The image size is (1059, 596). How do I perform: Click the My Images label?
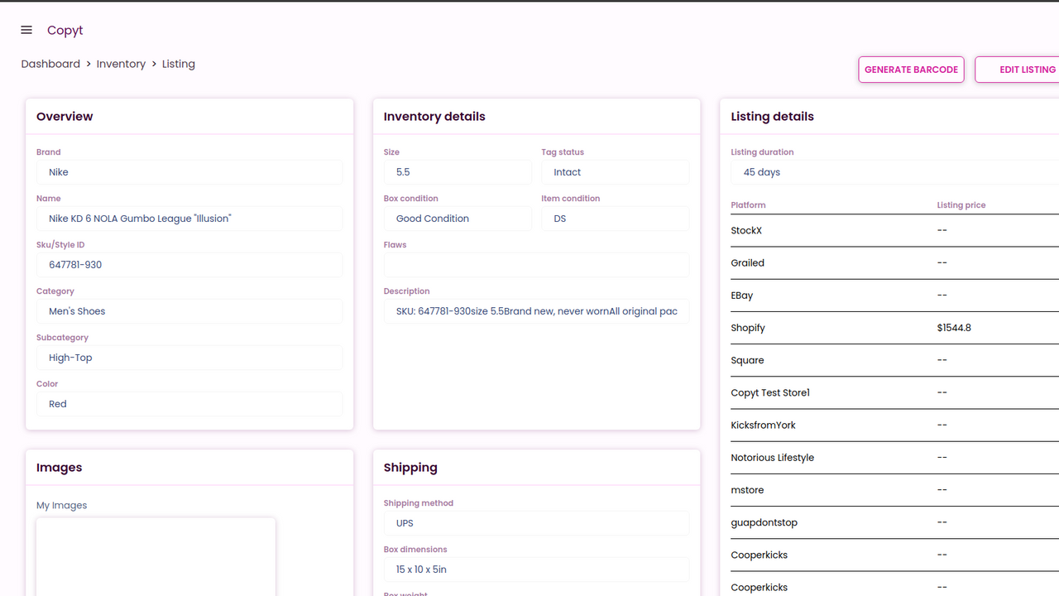pos(61,506)
